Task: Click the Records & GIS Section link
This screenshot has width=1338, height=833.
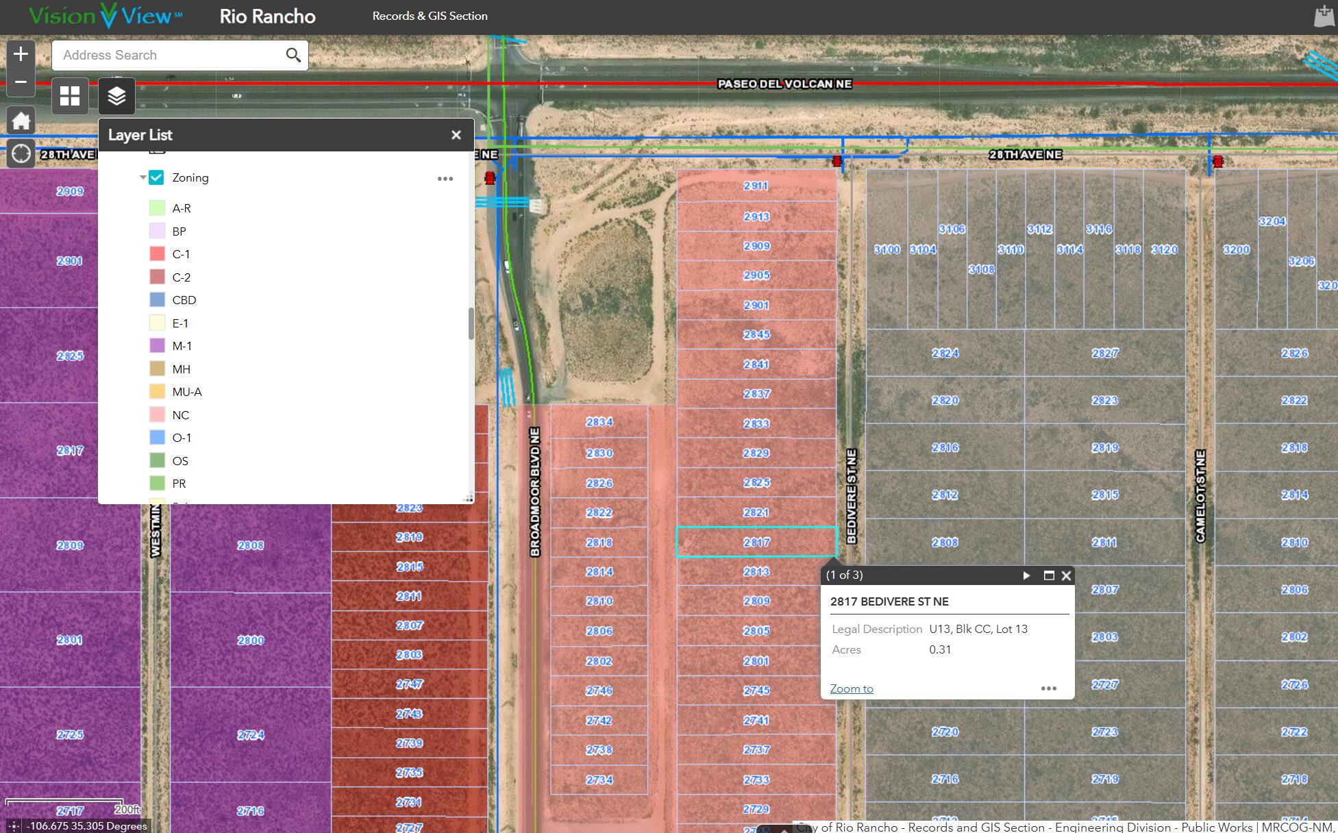Action: [x=430, y=16]
